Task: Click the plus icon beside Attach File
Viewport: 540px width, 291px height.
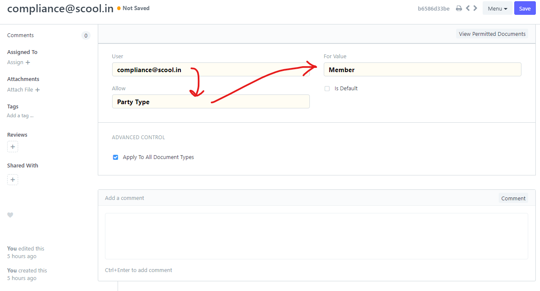Action: pyautogui.click(x=38, y=90)
